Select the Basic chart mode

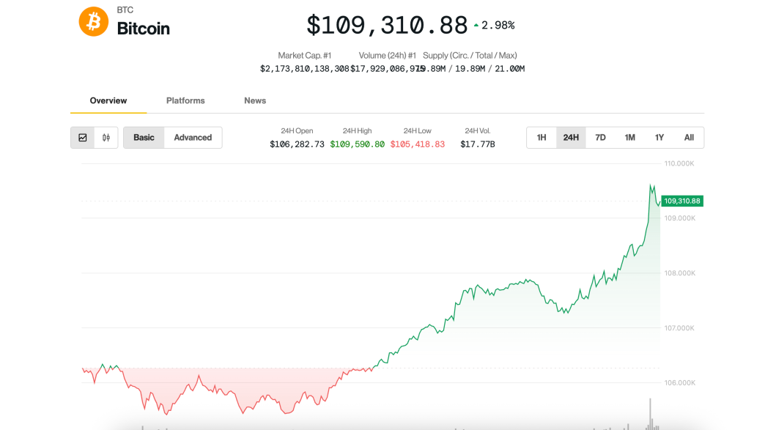144,138
